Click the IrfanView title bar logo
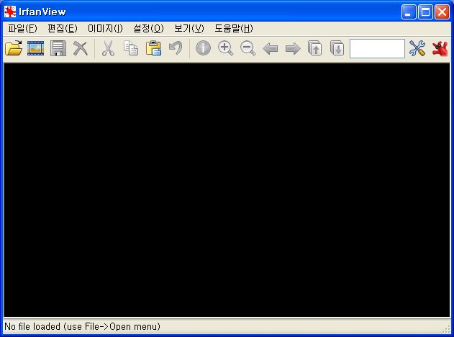Screen dimensions: 454x337 10,12
